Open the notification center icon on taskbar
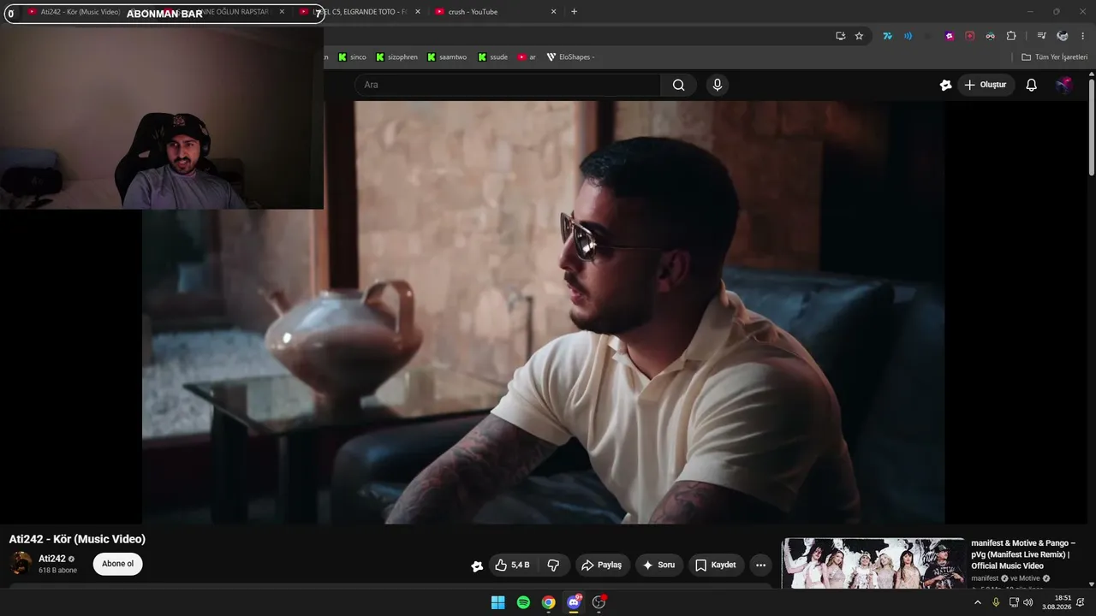This screenshot has width=1096, height=616. click(x=1081, y=602)
